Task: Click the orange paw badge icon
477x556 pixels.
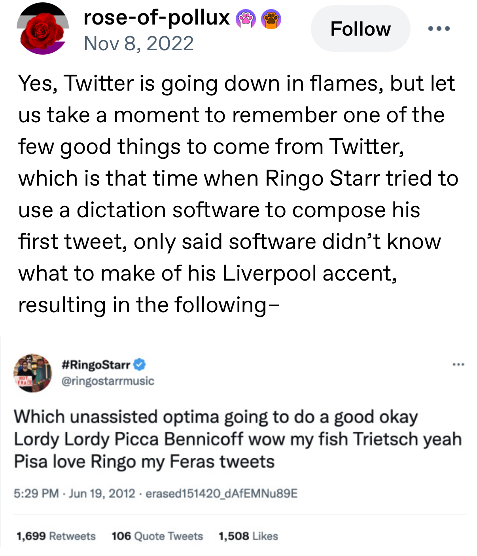Action: 271,19
